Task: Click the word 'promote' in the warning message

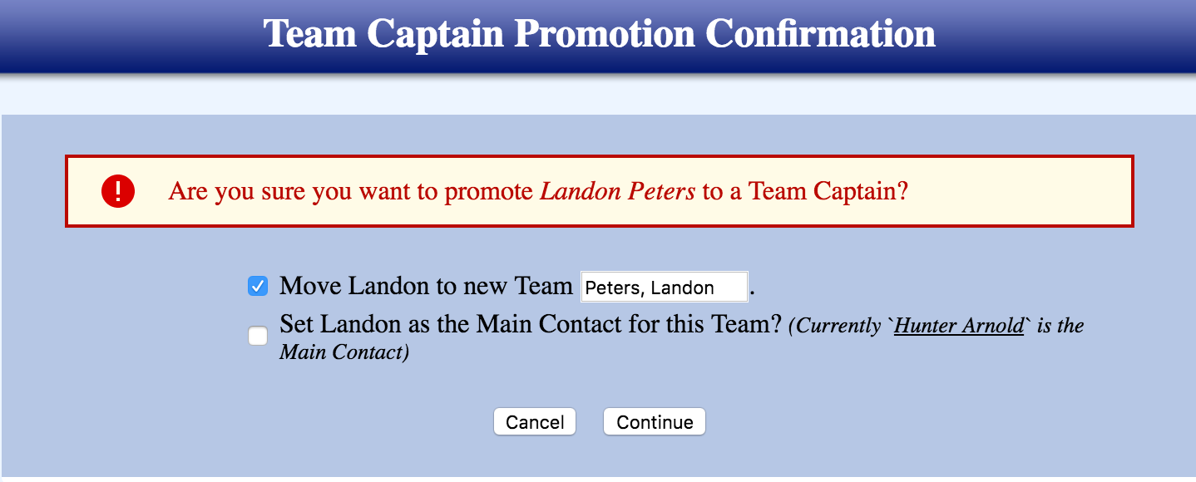Action: pos(488,191)
